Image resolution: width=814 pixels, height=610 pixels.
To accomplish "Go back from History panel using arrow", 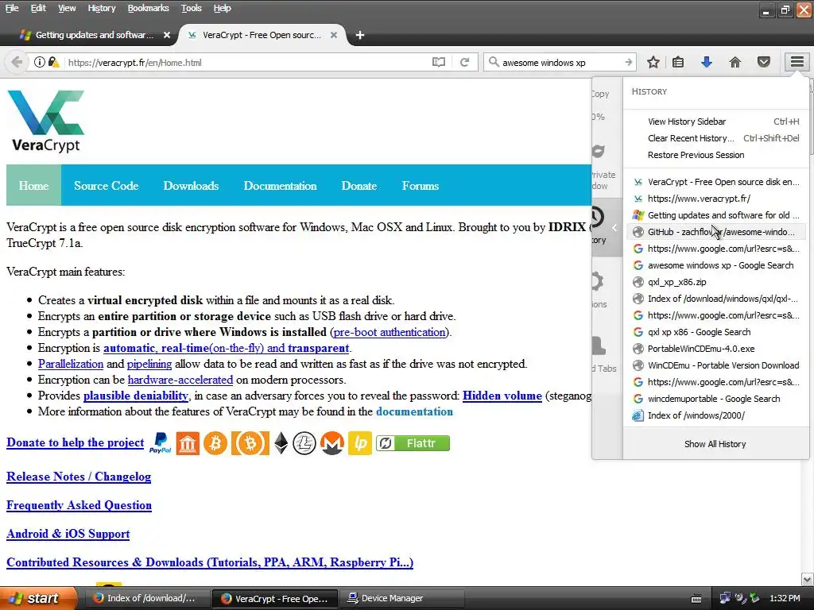I will 614,227.
